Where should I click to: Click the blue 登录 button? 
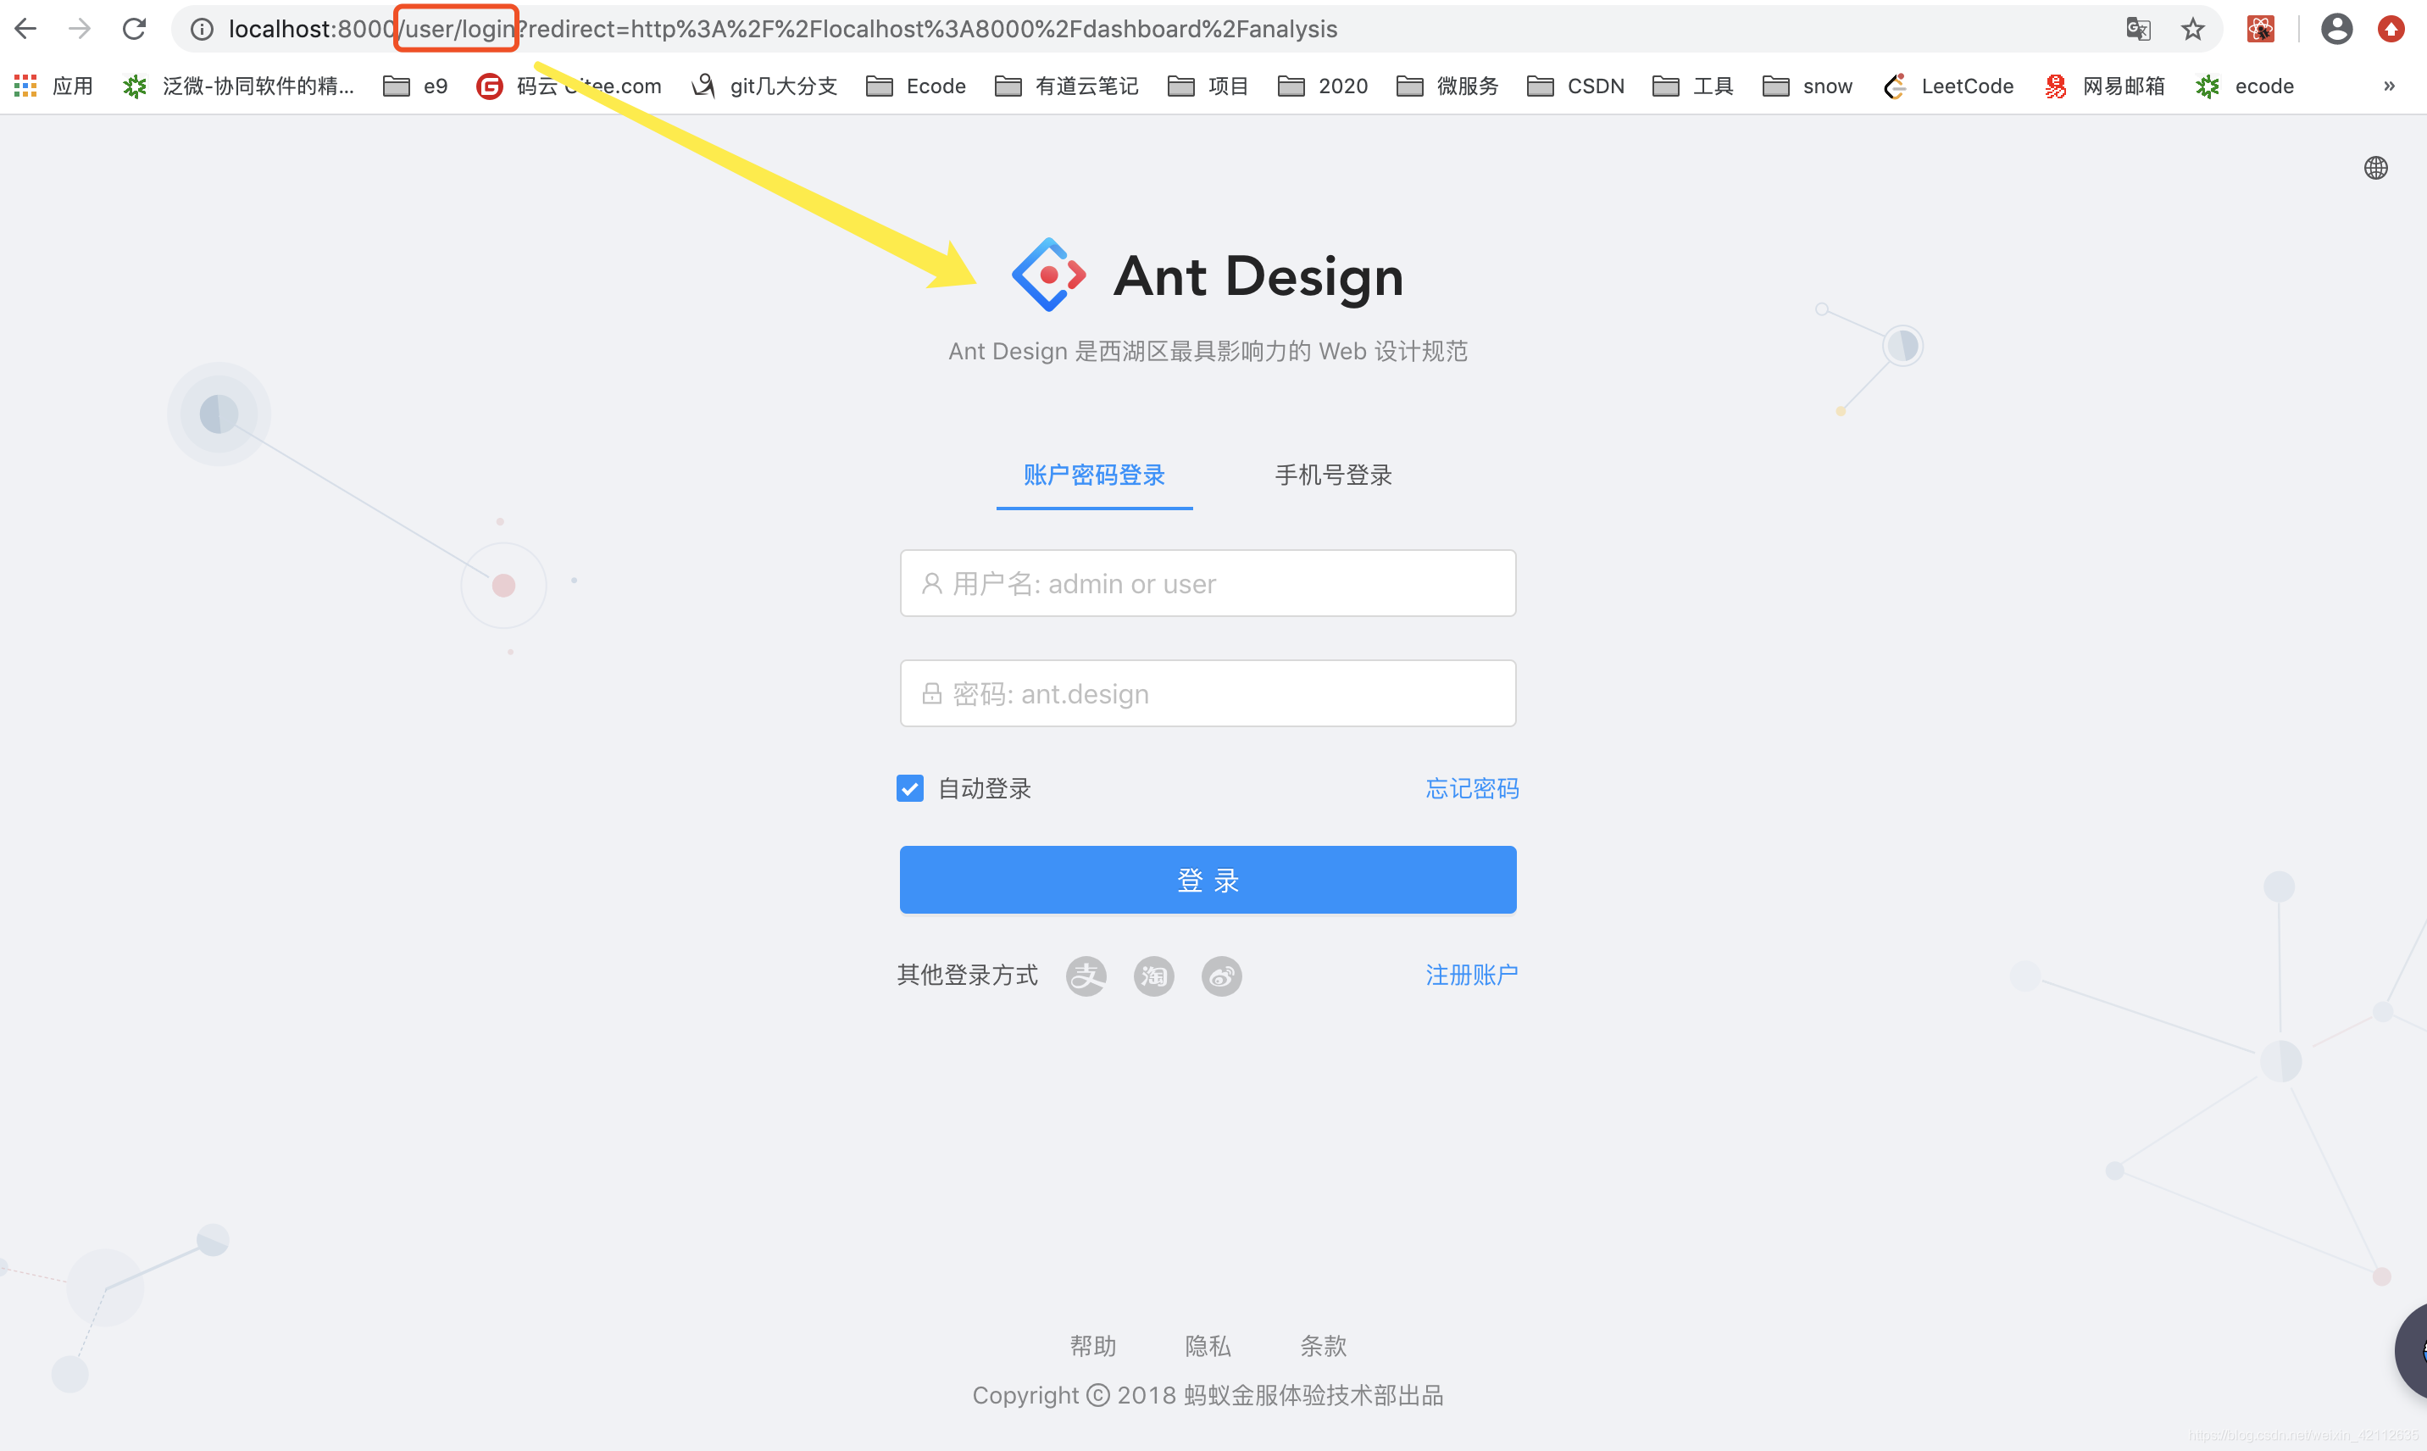pos(1208,880)
